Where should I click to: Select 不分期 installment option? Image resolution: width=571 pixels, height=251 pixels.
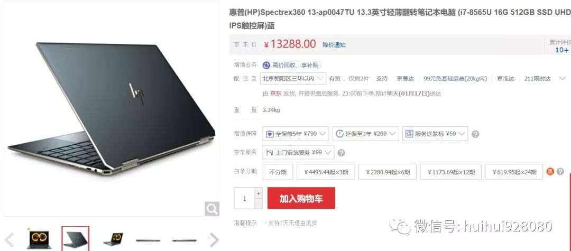pyautogui.click(x=278, y=172)
